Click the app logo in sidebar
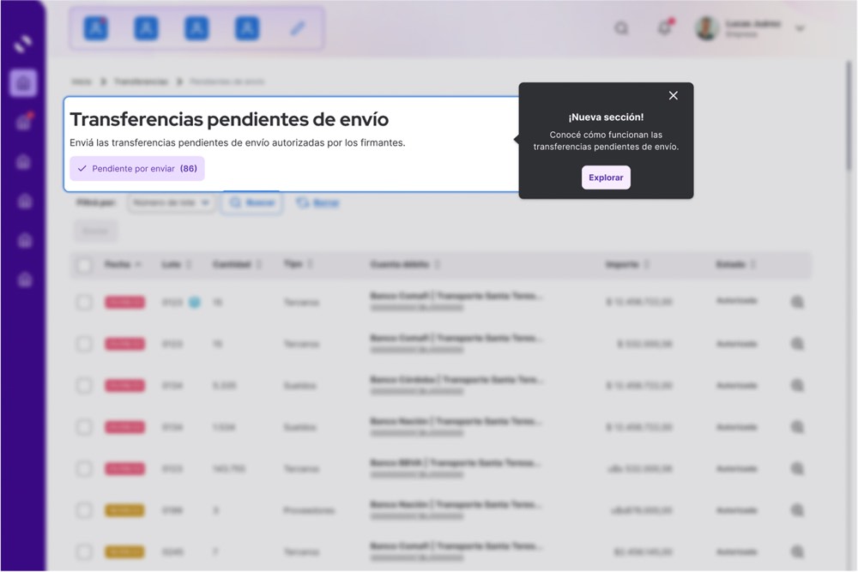Viewport: 858px width, 572px height. click(x=23, y=44)
